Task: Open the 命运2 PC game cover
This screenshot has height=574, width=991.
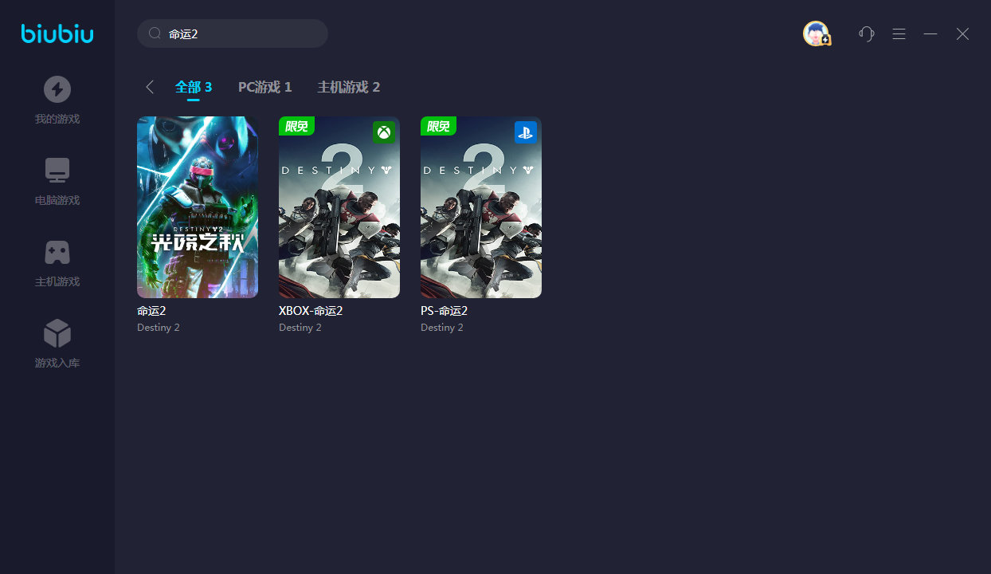Action: 198,207
